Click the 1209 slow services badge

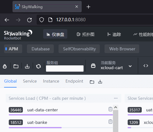coord(134,122)
